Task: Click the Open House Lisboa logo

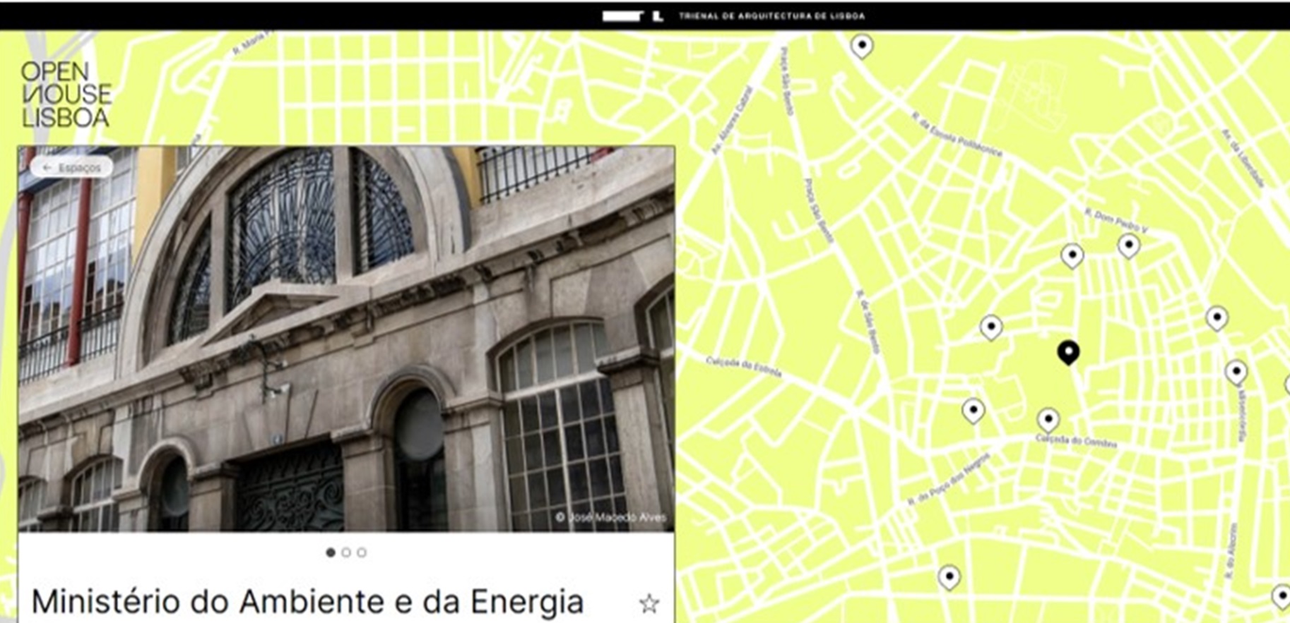Action: pyautogui.click(x=66, y=95)
